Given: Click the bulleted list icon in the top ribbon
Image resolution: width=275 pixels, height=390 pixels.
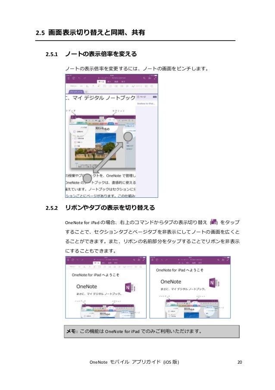Looking at the screenshot, I should (x=104, y=86).
